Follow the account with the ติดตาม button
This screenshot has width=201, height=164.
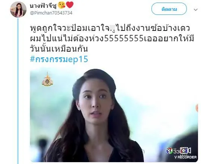(x=169, y=9)
